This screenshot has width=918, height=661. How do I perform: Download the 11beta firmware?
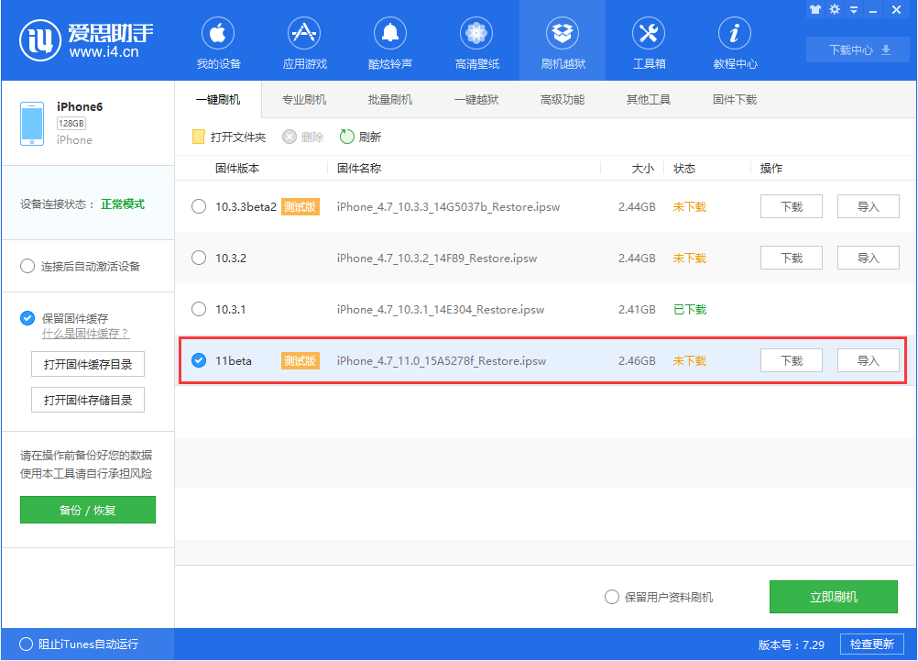coord(792,360)
